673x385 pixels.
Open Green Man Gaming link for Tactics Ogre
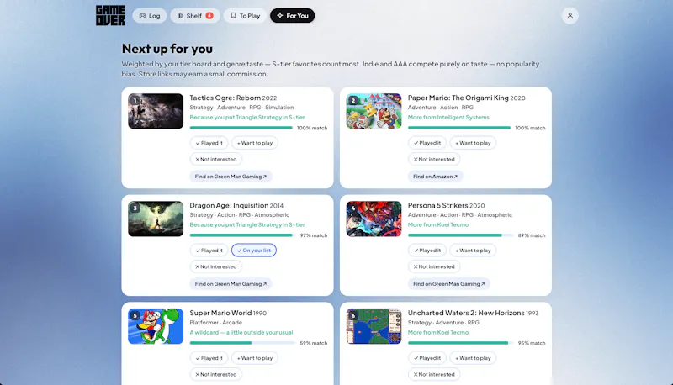[x=231, y=177]
